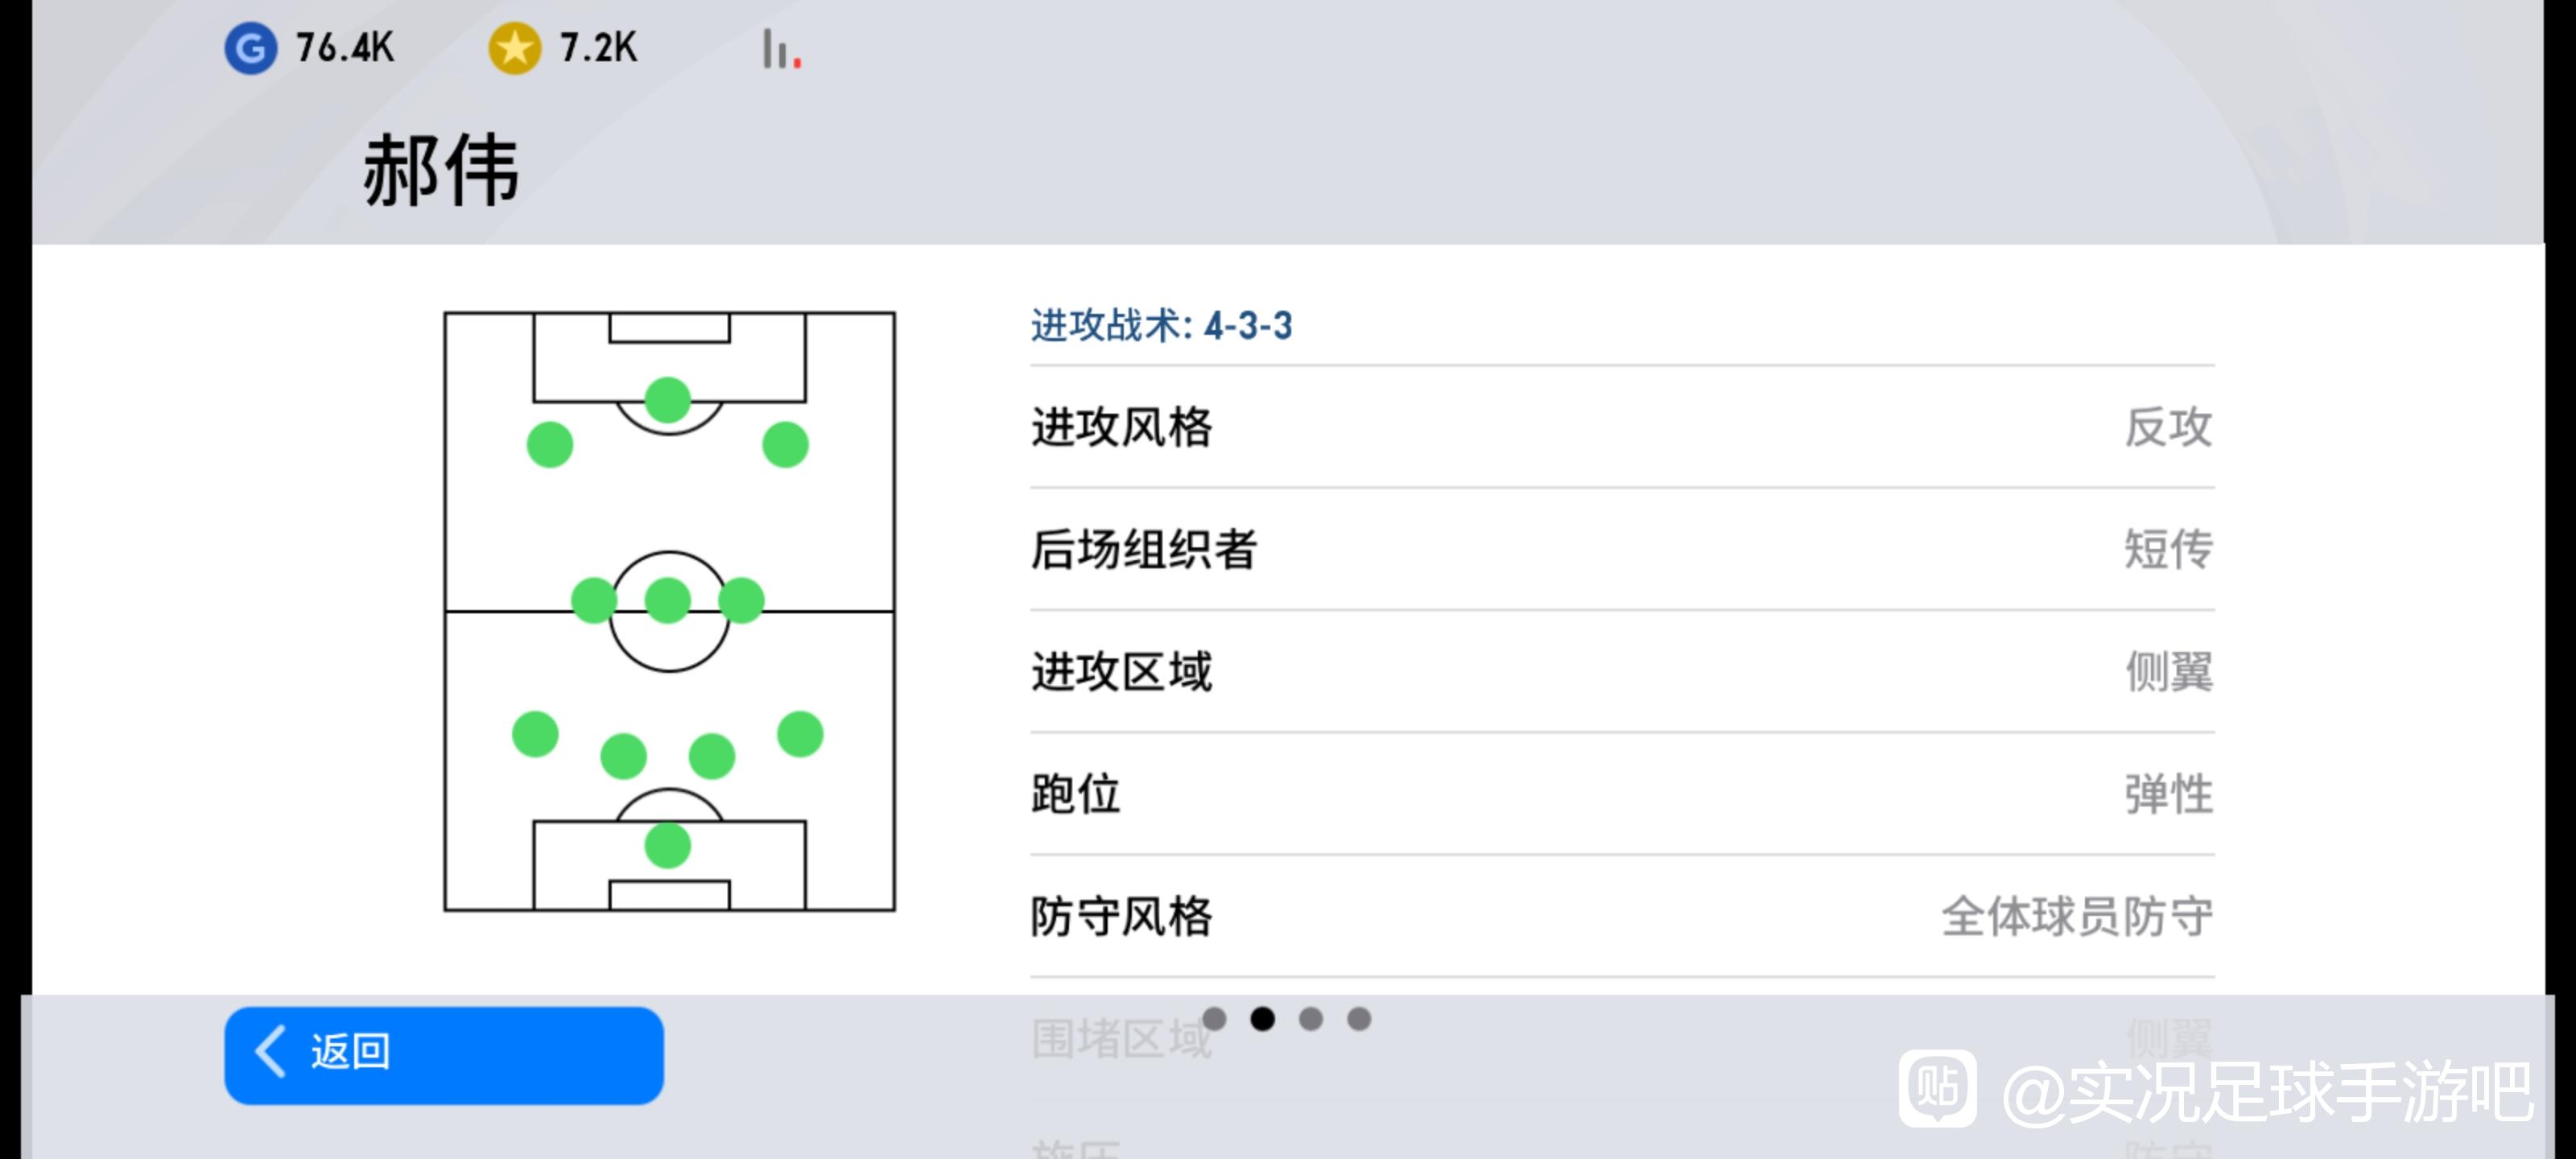Viewport: 2576px width, 1159px height.
Task: Tap the gold star coin icon
Action: point(514,48)
